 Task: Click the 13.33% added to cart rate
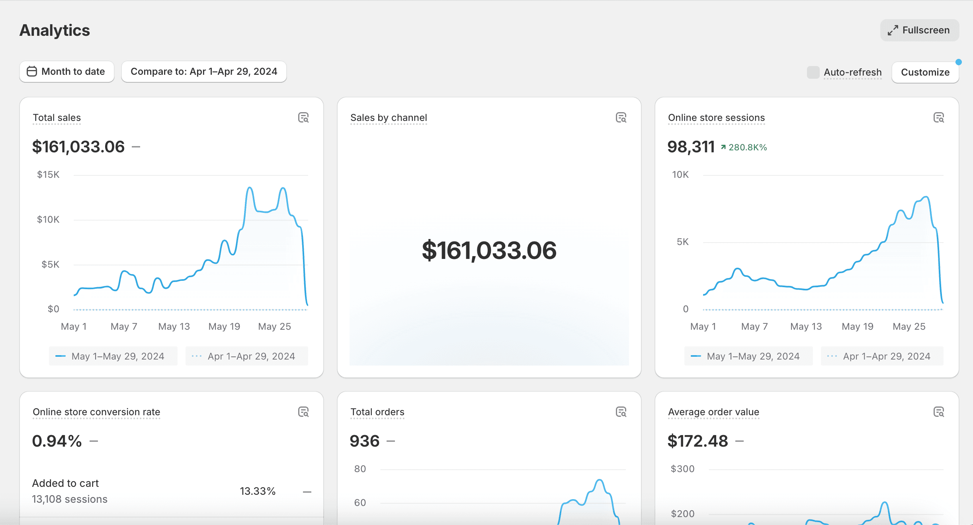(258, 491)
